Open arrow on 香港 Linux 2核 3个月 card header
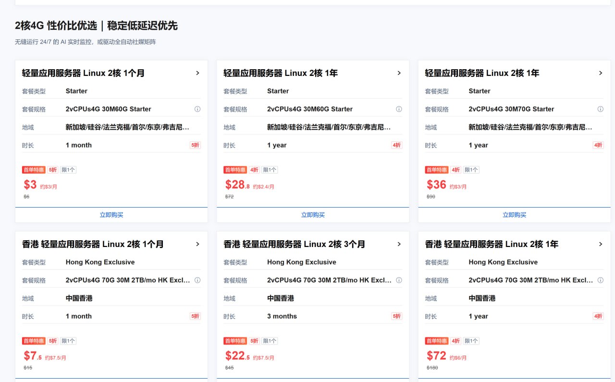The image size is (615, 382). point(399,244)
